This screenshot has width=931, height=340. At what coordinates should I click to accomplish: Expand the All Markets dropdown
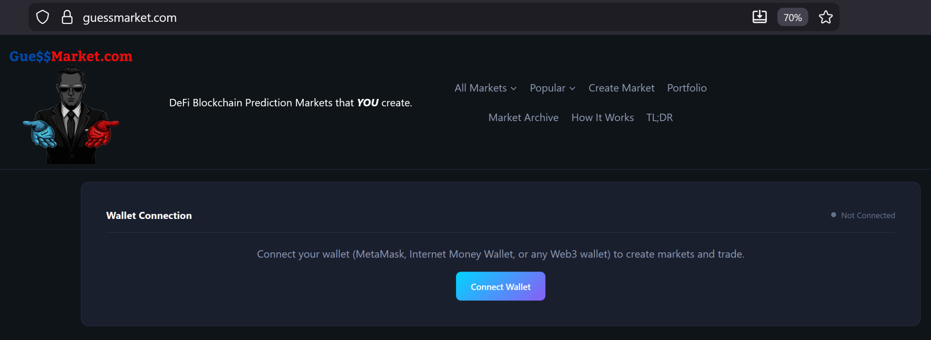point(485,88)
